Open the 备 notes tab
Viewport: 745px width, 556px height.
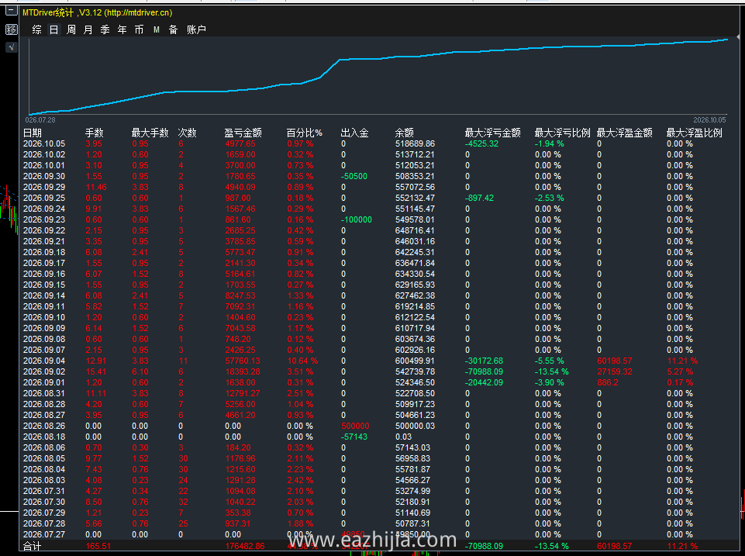tap(174, 30)
